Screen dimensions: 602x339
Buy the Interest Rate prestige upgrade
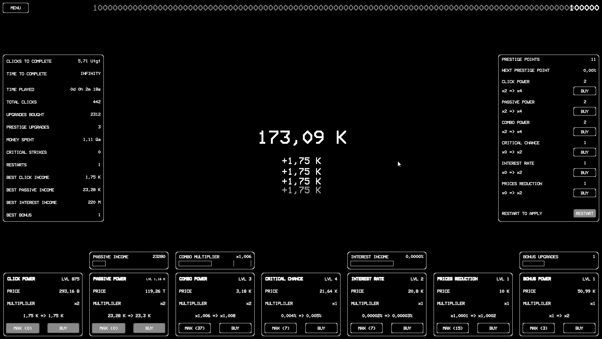[584, 172]
